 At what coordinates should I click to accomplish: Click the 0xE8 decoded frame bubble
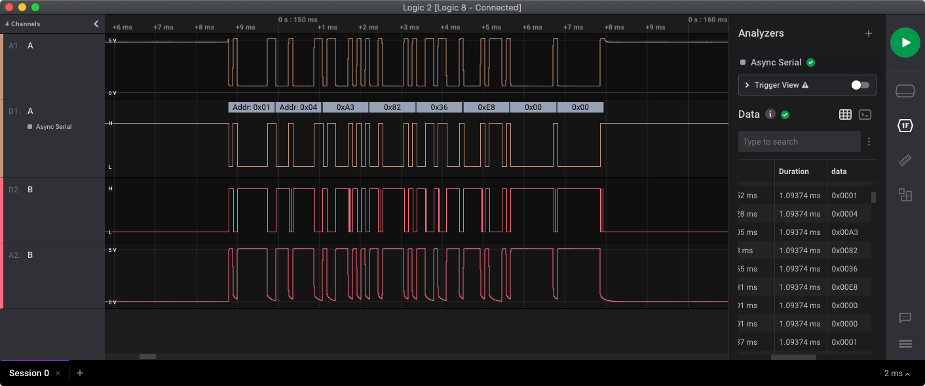click(x=486, y=107)
